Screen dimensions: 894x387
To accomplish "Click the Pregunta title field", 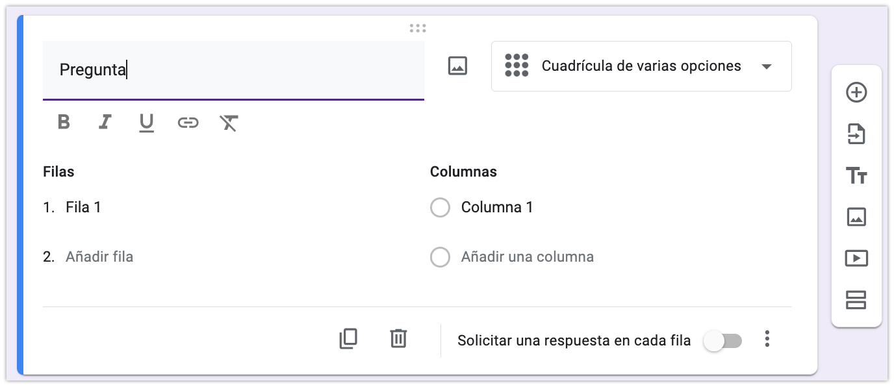I will 233,70.
